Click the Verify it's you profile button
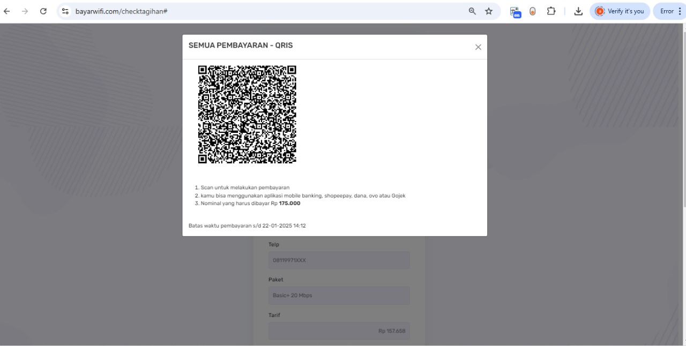Viewport: 686px width, 346px height. click(620, 11)
